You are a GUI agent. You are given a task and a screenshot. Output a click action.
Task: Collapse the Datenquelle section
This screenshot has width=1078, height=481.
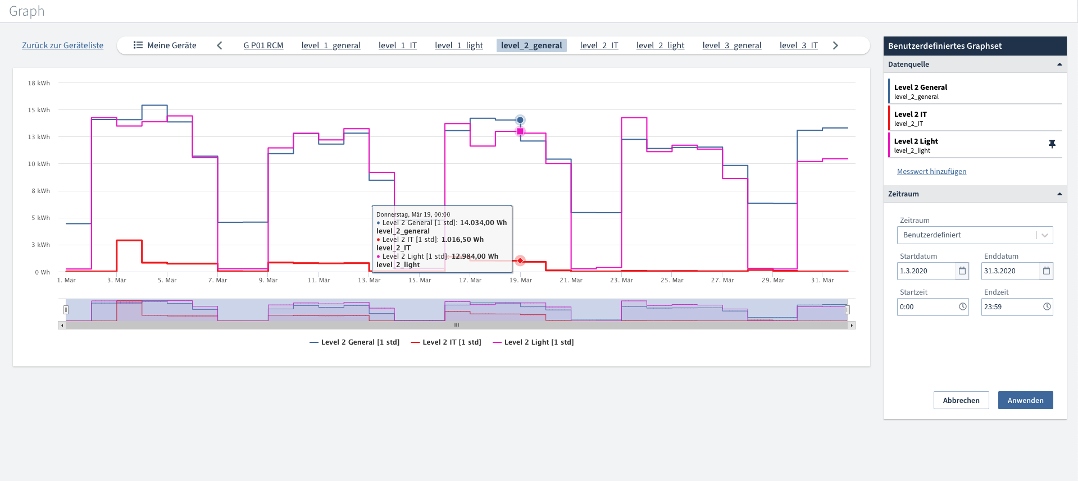click(x=1059, y=65)
